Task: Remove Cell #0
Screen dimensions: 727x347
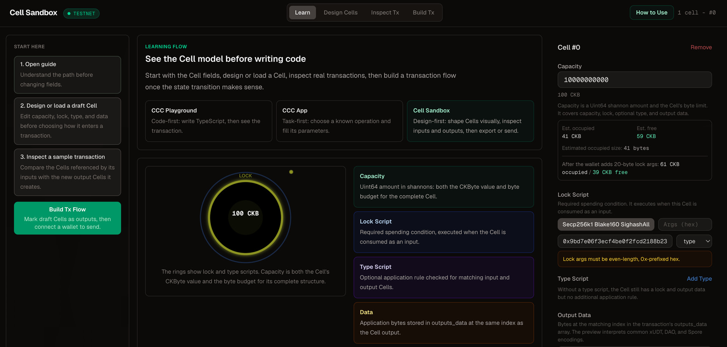Action: tap(701, 47)
